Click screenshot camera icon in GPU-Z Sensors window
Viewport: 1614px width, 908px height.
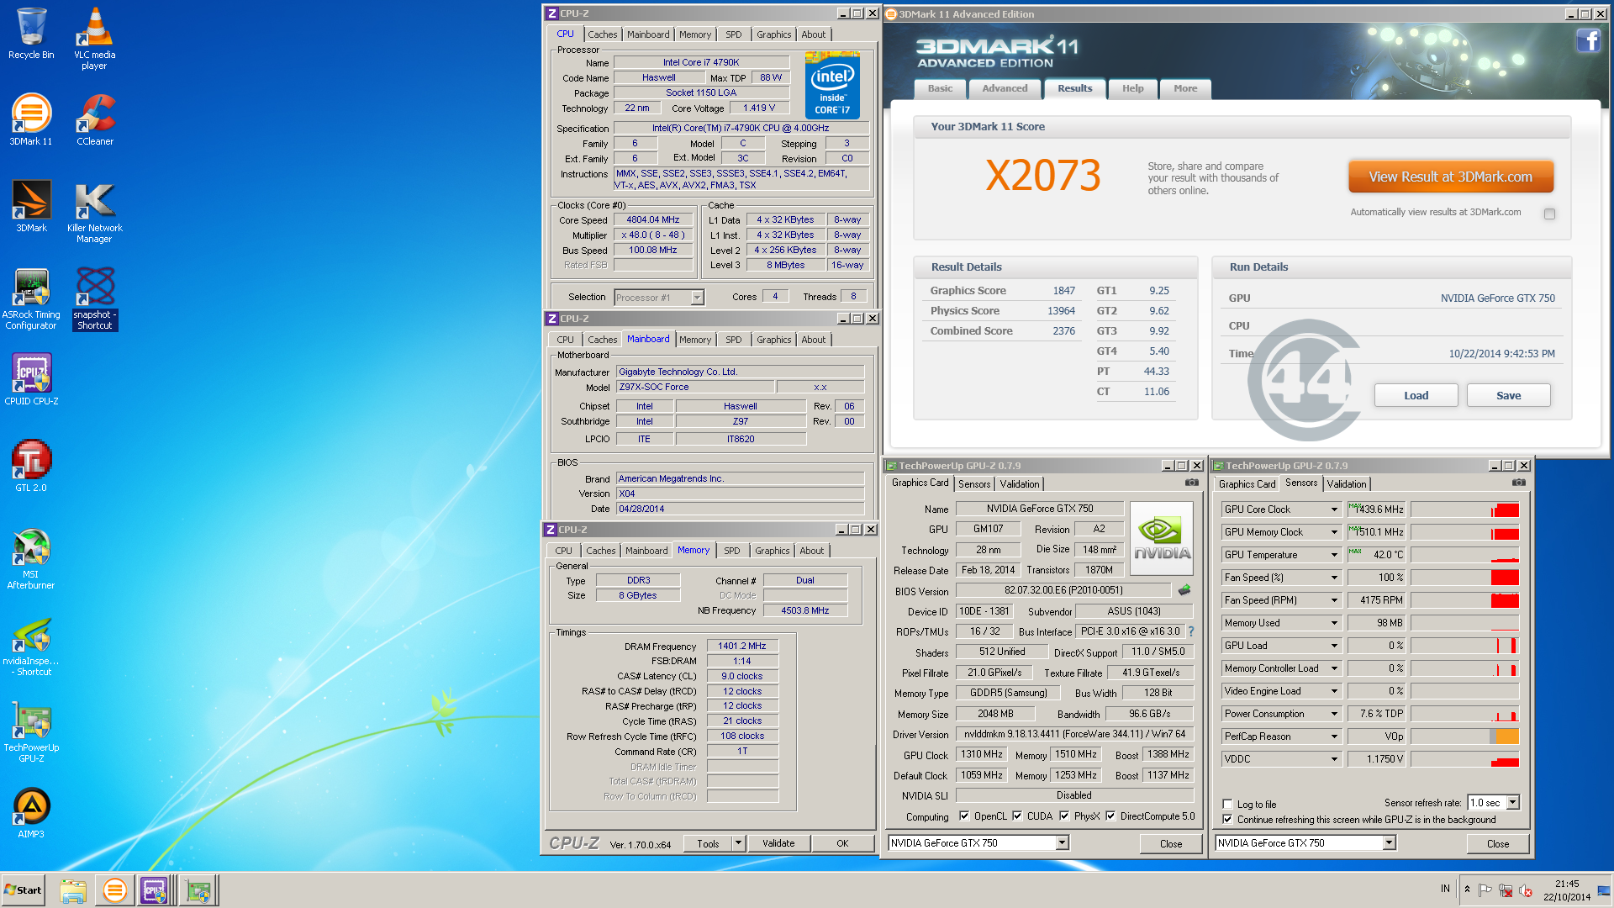coord(1519,483)
